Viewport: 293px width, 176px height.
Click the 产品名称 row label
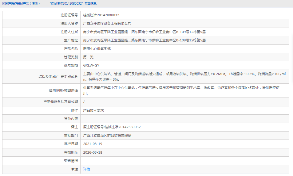coord(71,49)
